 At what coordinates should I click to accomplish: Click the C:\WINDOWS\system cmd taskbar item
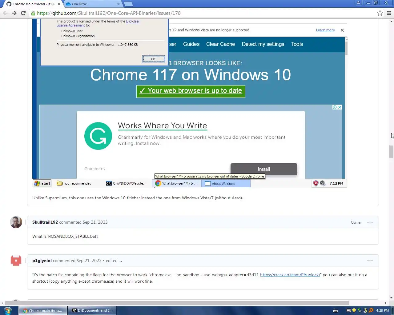(x=127, y=183)
